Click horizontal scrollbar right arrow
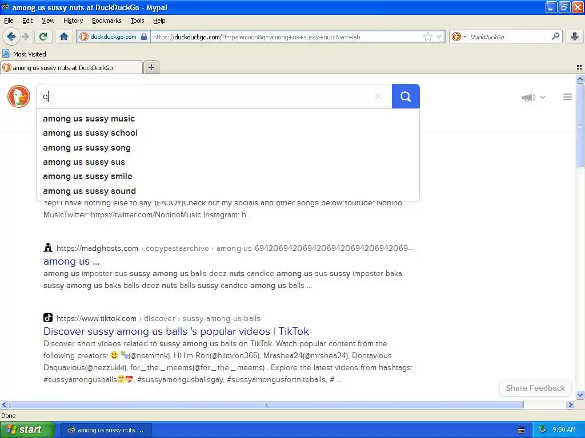The image size is (585, 438). click(570, 404)
